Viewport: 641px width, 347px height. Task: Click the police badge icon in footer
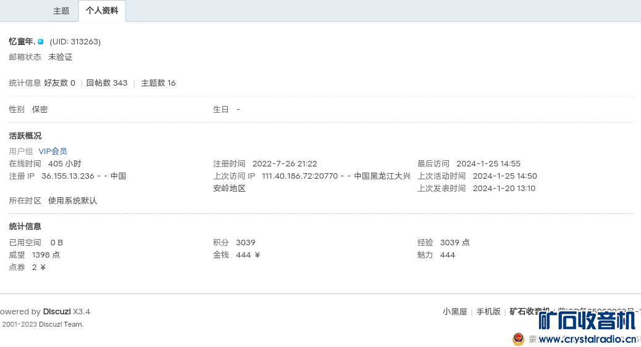pyautogui.click(x=518, y=339)
